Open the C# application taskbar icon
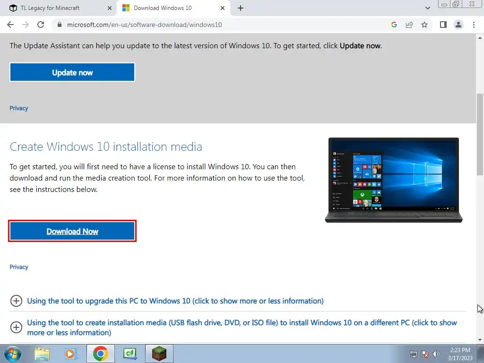 (130, 354)
